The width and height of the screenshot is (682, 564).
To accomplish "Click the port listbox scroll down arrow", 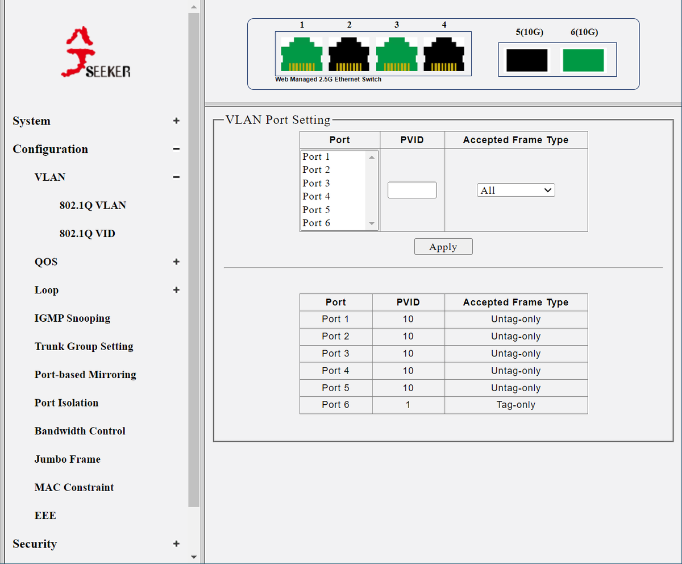I will point(372,223).
